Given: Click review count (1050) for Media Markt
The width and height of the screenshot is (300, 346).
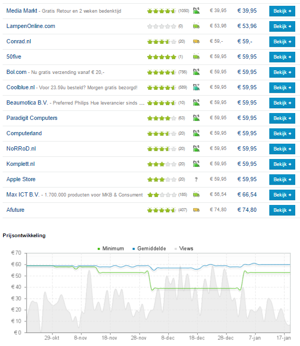Looking at the screenshot, I should pos(184,11).
